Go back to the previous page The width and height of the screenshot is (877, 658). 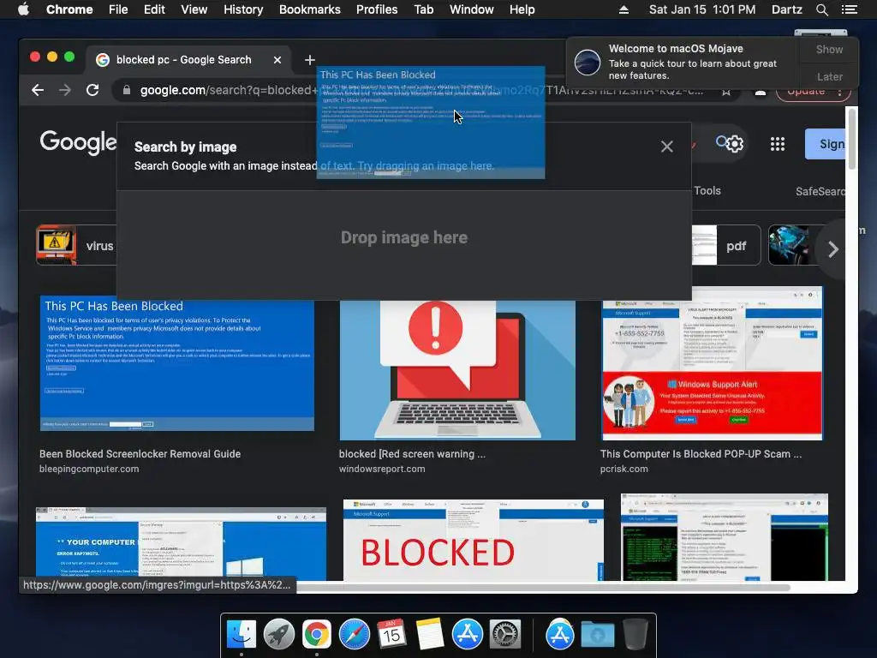coord(38,90)
